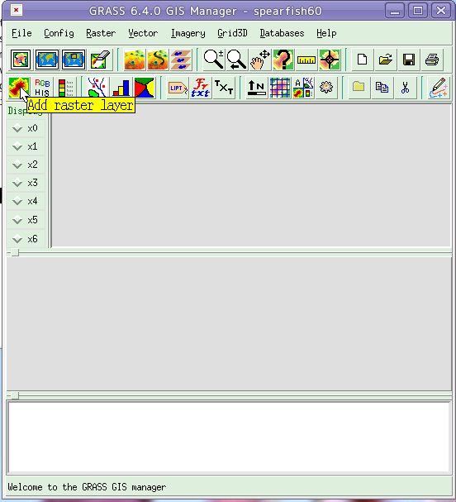Click the Add raster layer icon
This screenshot has height=502, width=456.
click(x=18, y=87)
